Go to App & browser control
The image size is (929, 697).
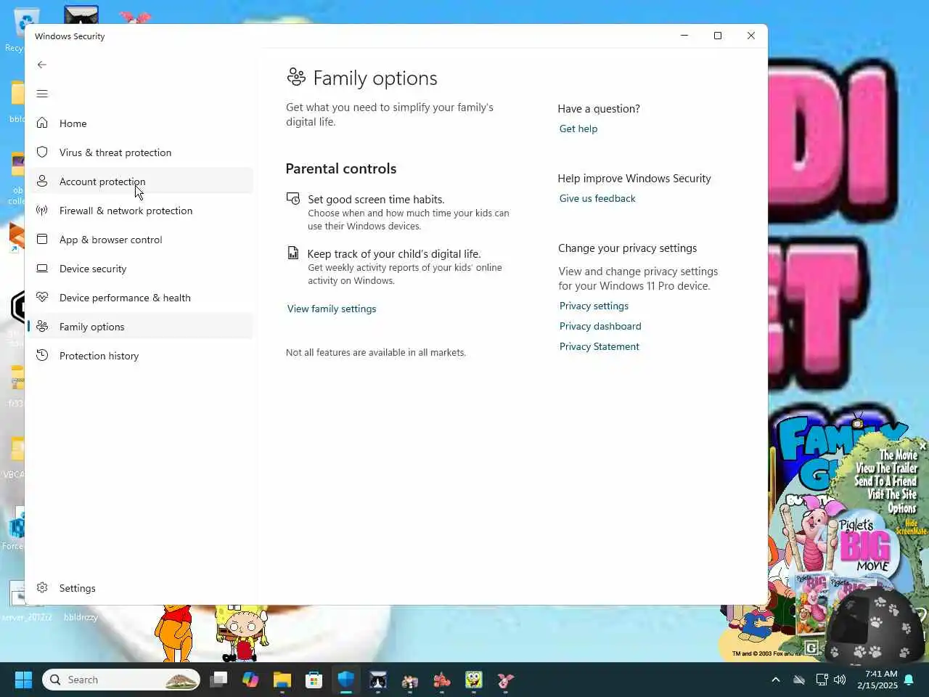pos(141,240)
